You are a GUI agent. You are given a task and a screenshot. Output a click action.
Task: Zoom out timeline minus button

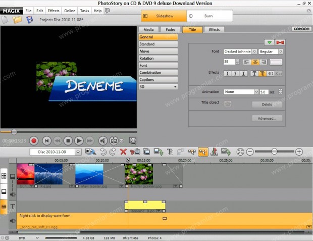250,152
